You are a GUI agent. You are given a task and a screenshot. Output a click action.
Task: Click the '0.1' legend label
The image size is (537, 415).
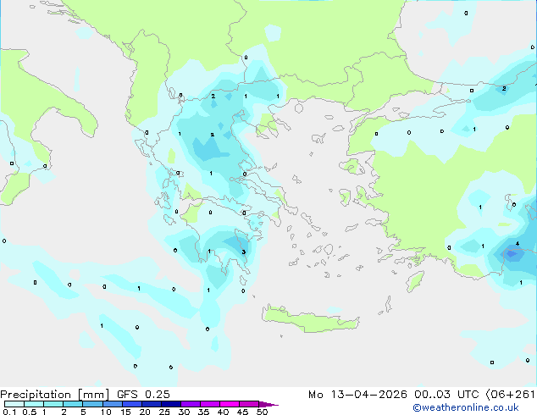click(x=9, y=412)
